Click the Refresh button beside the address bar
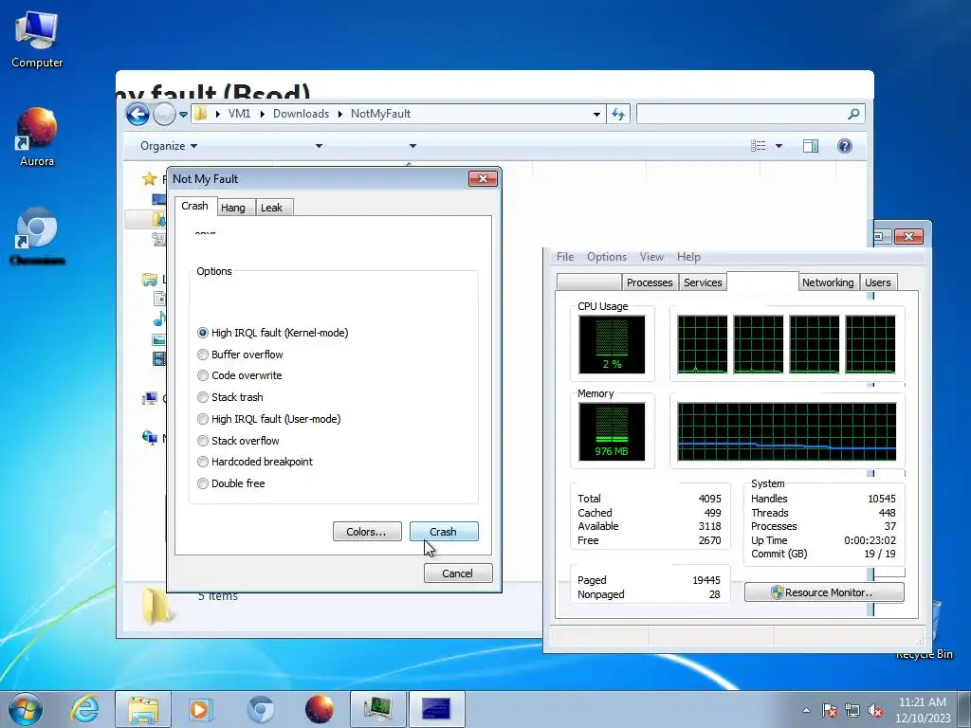This screenshot has height=728, width=971. 618,114
